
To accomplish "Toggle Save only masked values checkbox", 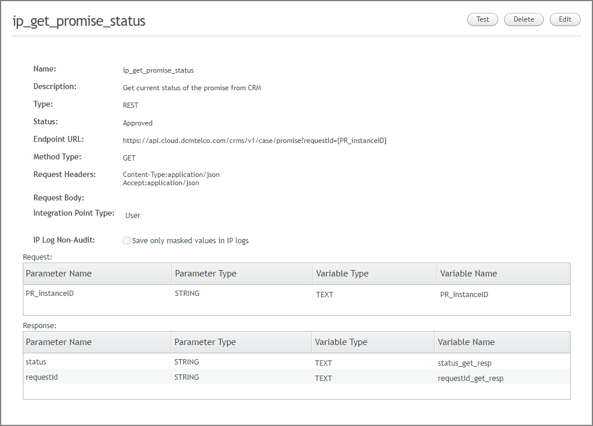I will [x=126, y=240].
